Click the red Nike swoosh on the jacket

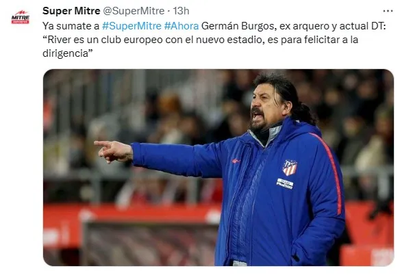(236, 161)
